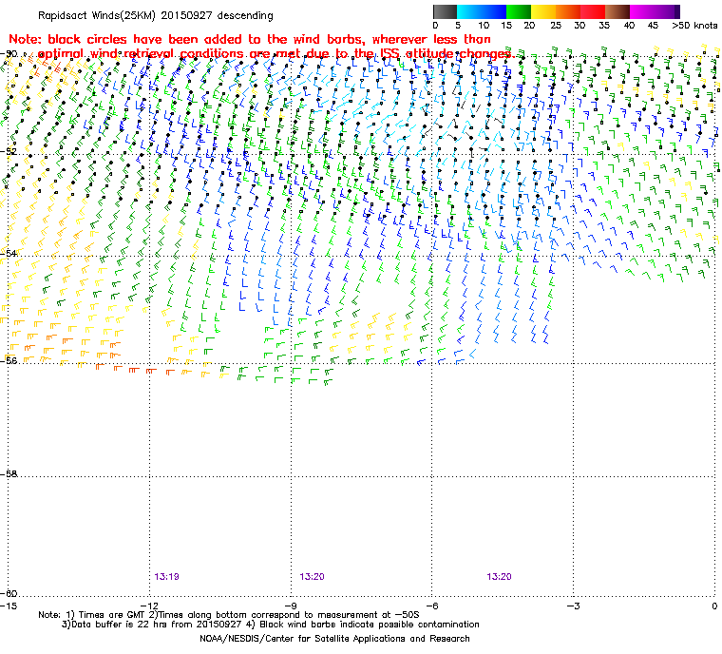Click the red 'optimal wind retrieval conditions' line

click(x=276, y=54)
